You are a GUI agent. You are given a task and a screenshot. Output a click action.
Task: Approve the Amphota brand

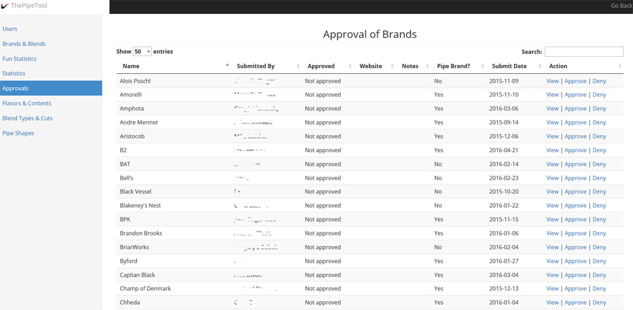[575, 109]
